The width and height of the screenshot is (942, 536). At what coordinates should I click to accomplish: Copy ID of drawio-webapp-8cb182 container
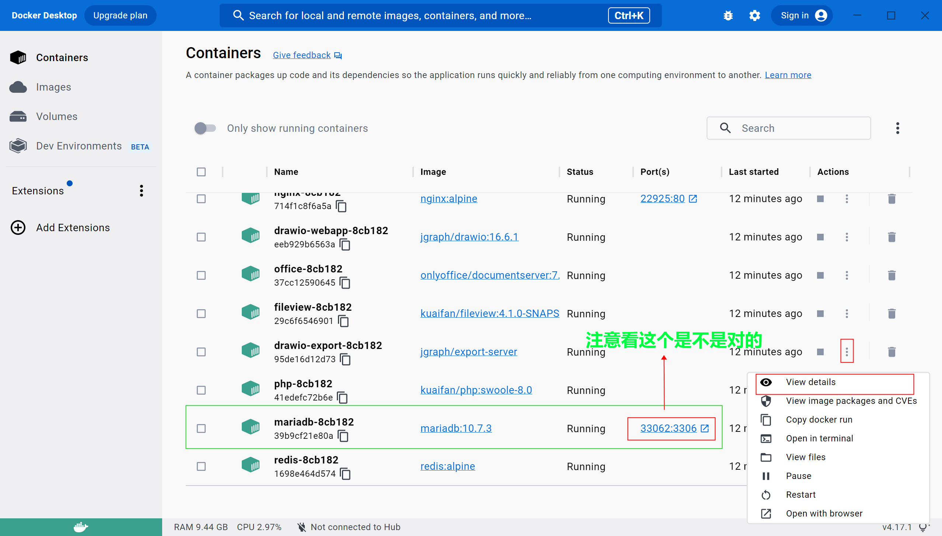point(345,245)
